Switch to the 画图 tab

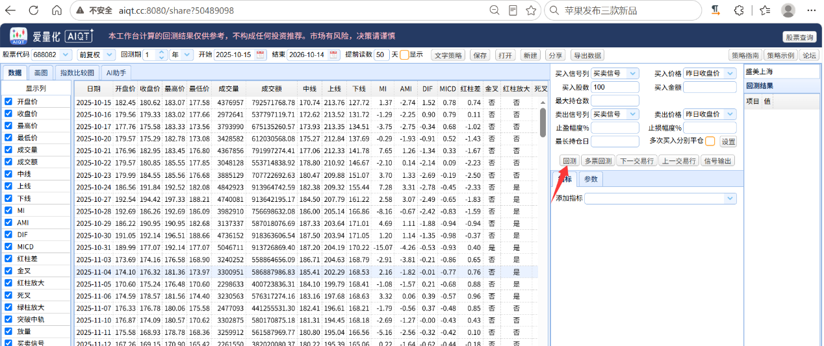41,73
